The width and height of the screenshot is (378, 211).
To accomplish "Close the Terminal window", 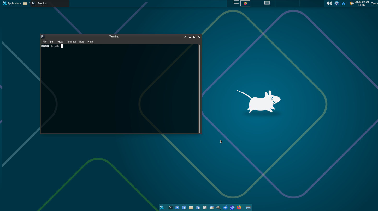I will click(199, 37).
